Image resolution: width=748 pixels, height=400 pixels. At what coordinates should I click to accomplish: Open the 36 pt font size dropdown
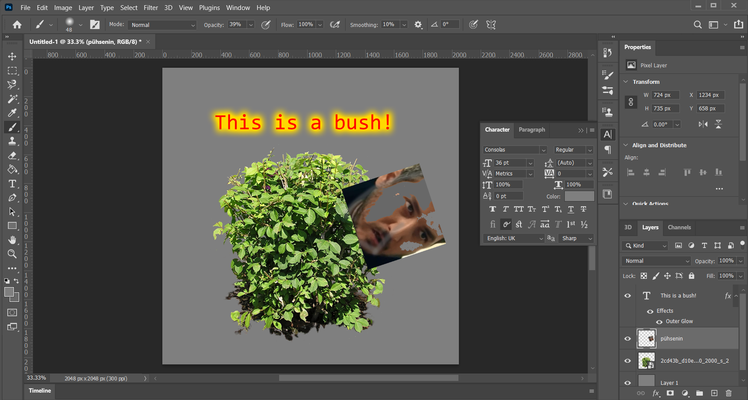531,163
